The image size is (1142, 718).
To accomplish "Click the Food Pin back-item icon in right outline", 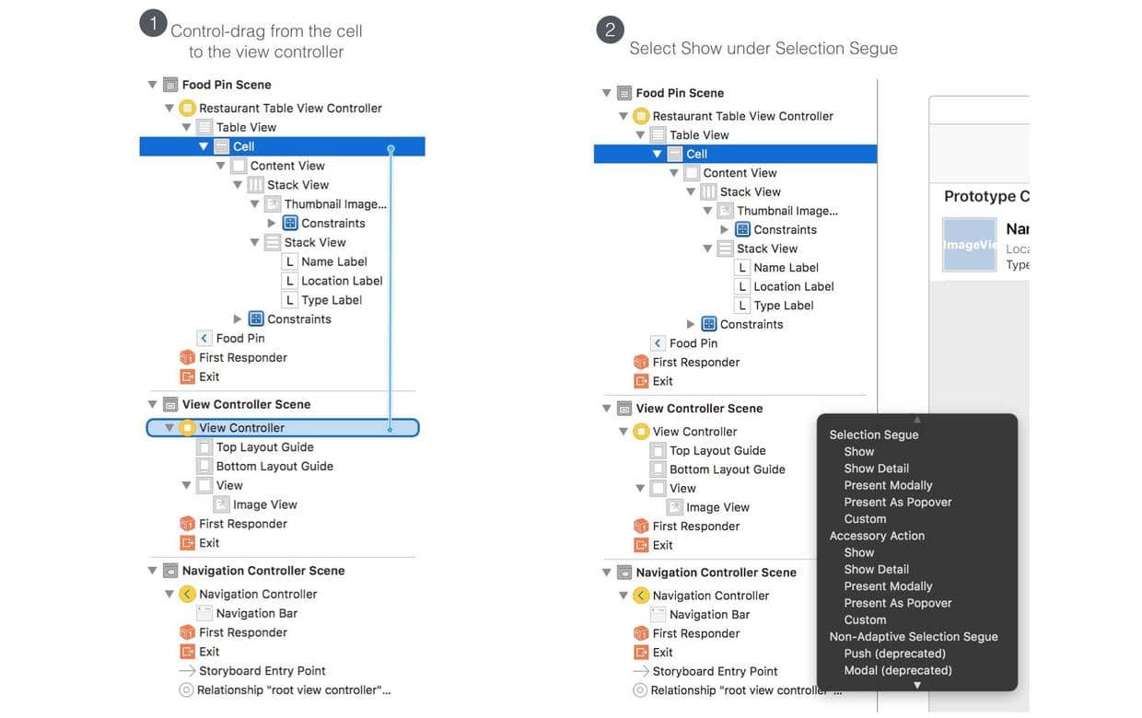I will [x=658, y=342].
